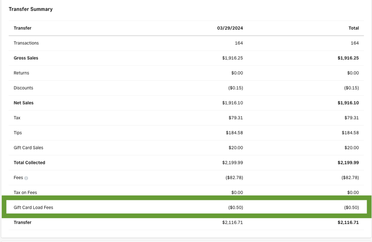Viewport: 372px width, 242px height.
Task: Select the Gift Card Load Fees row label
Action: click(33, 207)
